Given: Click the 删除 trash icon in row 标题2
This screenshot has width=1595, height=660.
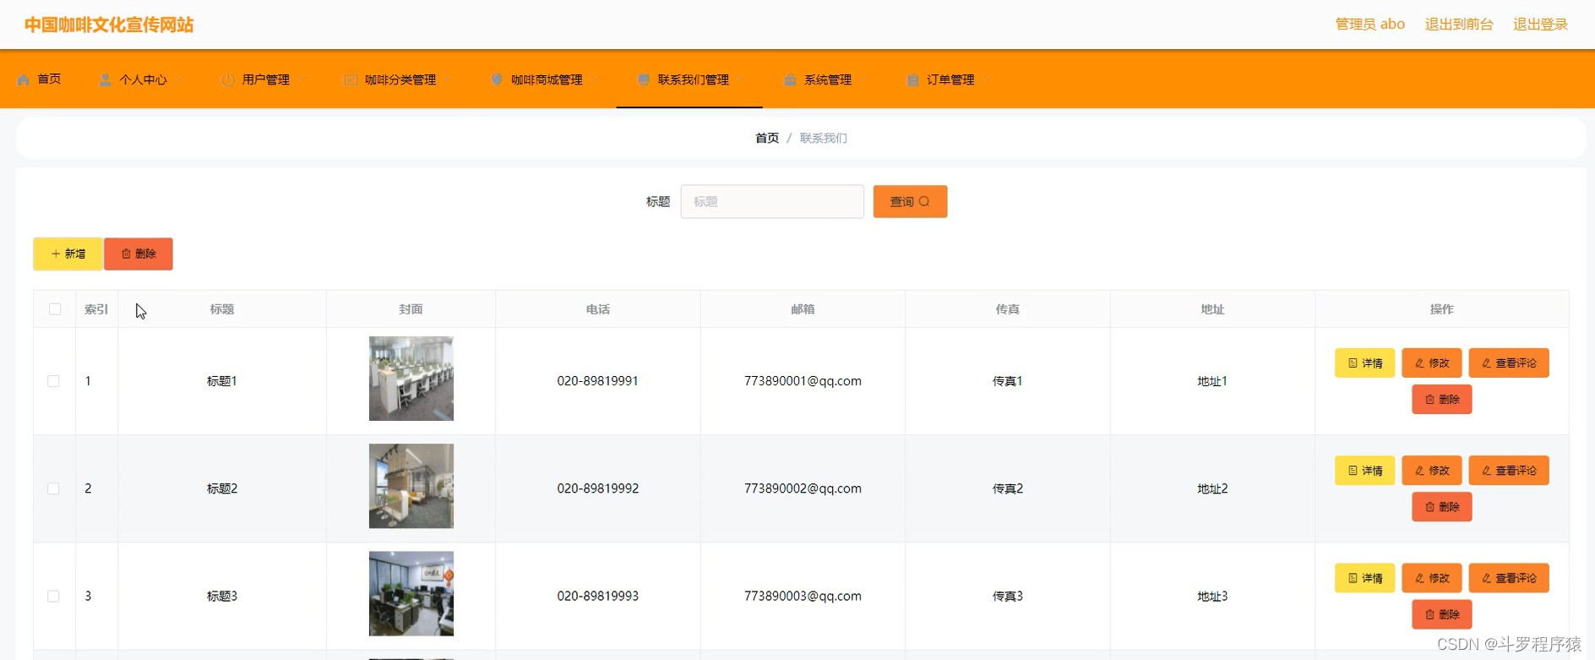Looking at the screenshot, I should tap(1429, 506).
